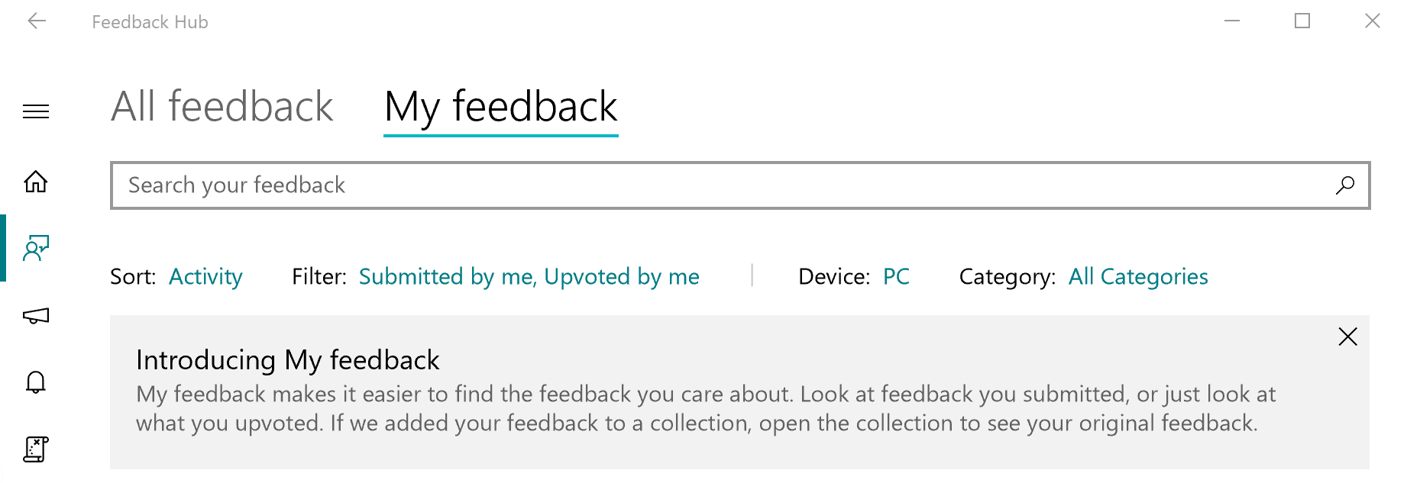Go to the Home page icon
The height and width of the screenshot is (483, 1407).
pos(36,182)
